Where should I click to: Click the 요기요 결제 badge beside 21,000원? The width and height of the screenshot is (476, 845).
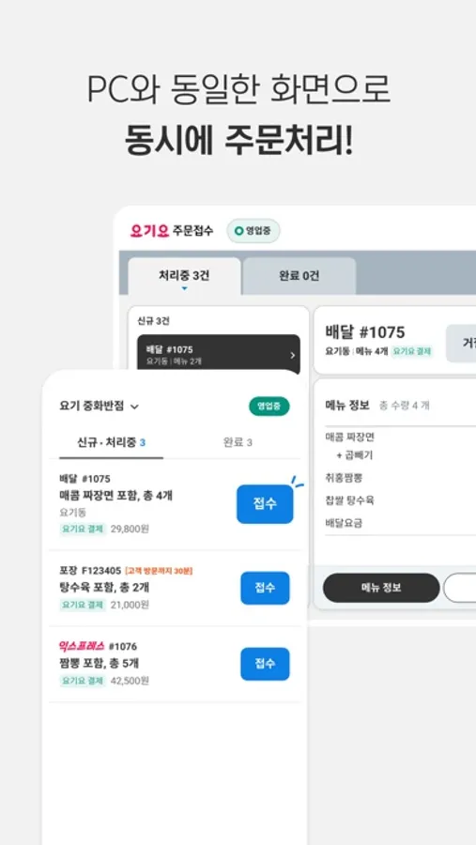click(x=83, y=605)
